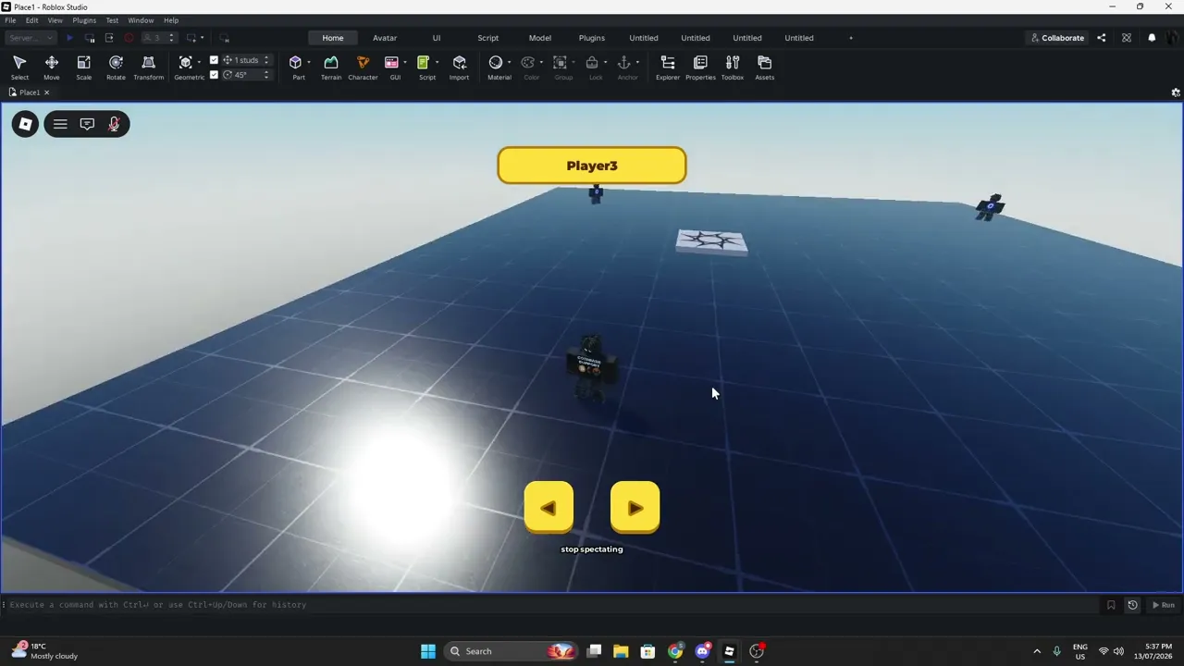Click the studs increment stepper

[x=266, y=60]
